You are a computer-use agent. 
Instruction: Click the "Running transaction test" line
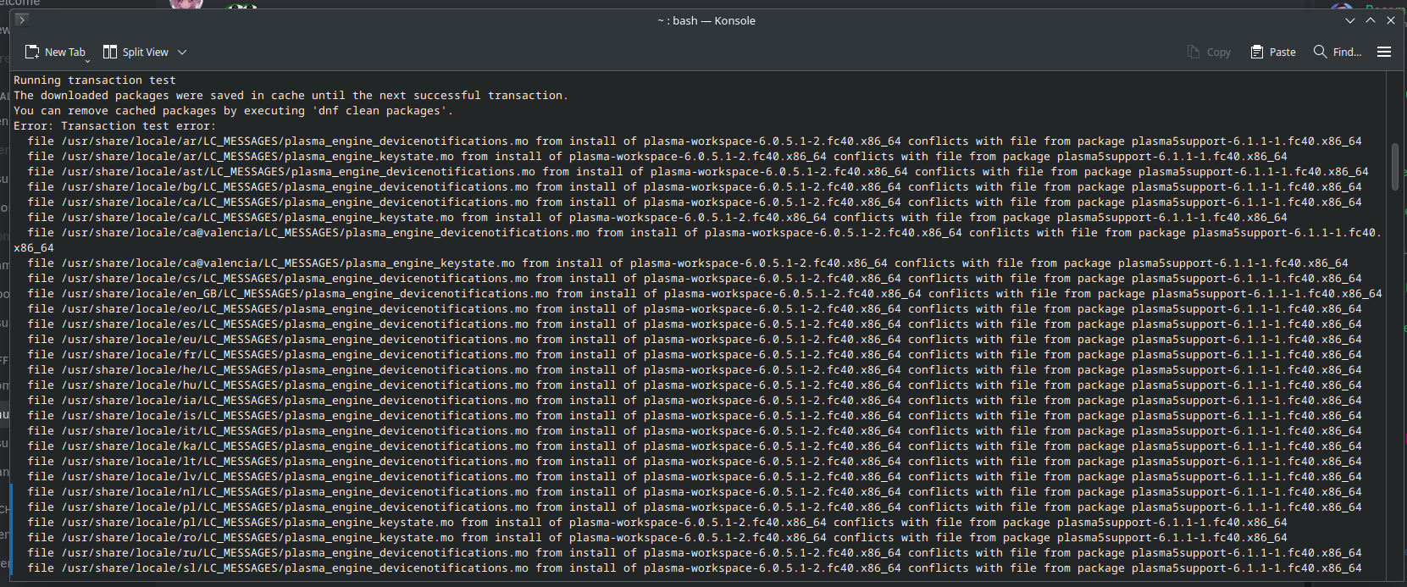[x=95, y=80]
